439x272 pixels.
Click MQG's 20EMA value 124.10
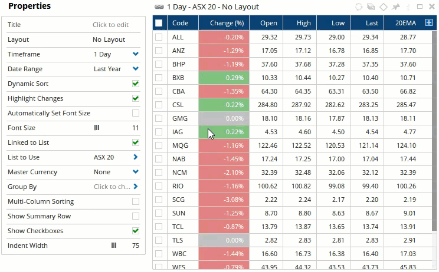tap(406, 145)
